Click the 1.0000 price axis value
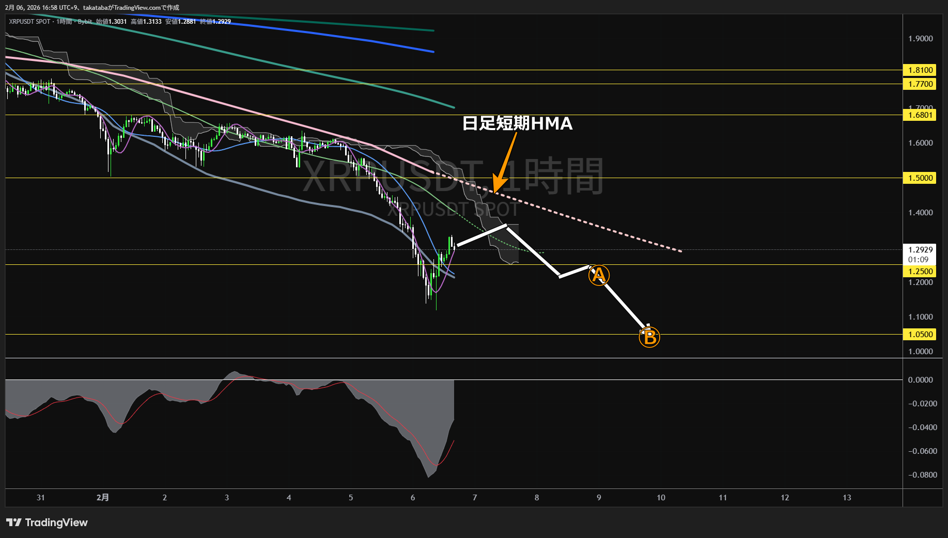The width and height of the screenshot is (948, 538). coord(921,352)
